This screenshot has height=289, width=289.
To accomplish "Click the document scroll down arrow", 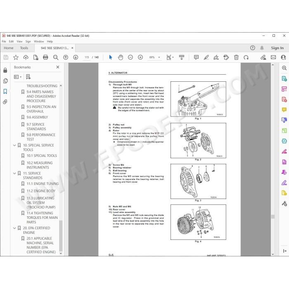I will [x=273, y=254].
